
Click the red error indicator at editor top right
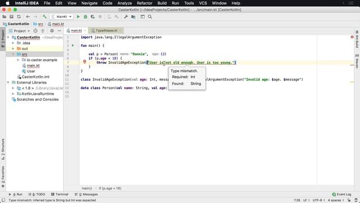coord(352,37)
